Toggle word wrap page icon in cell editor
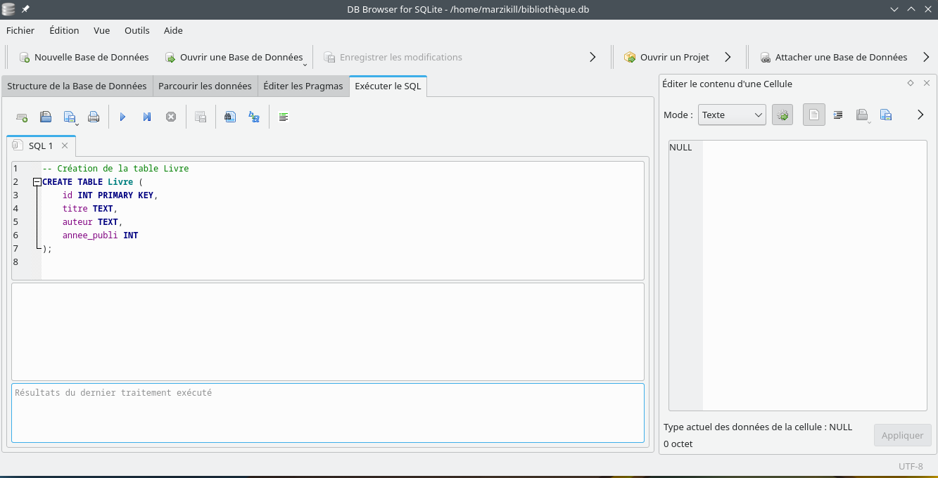The image size is (938, 478). click(x=814, y=115)
